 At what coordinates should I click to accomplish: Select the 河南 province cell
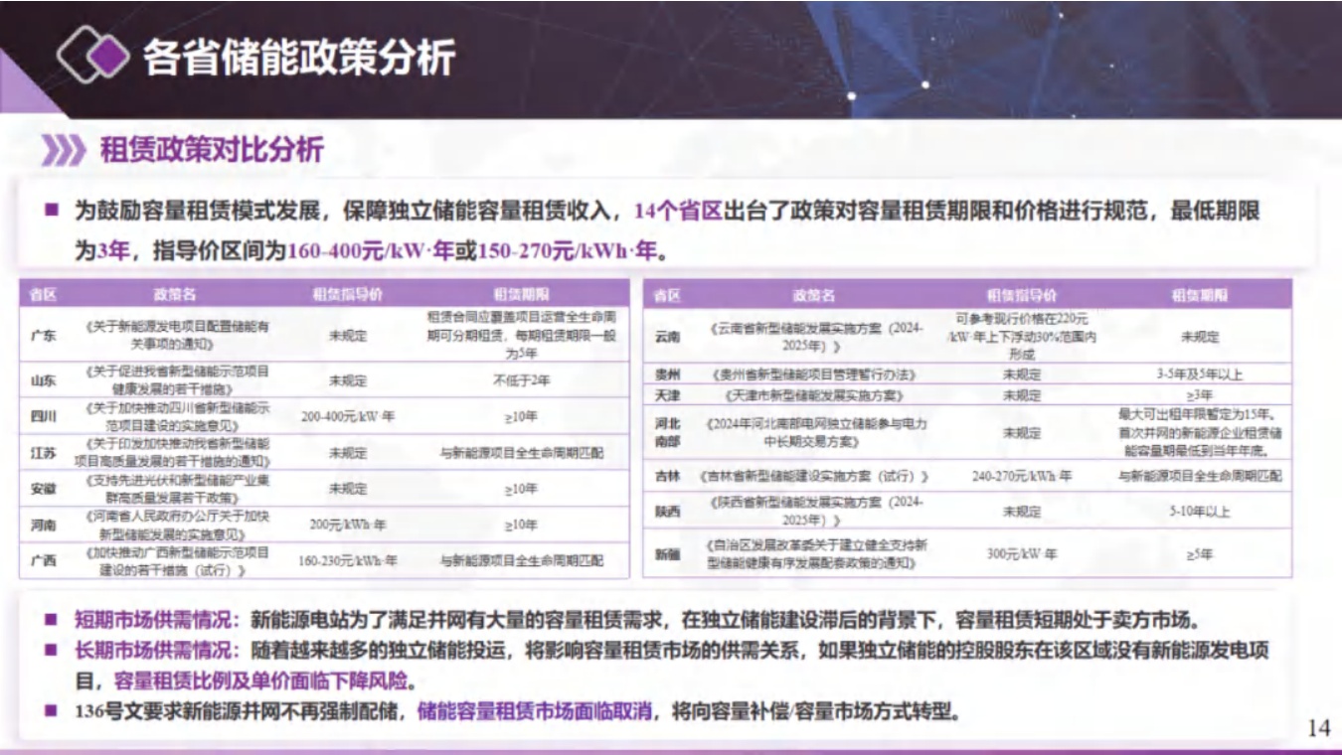[x=44, y=524]
